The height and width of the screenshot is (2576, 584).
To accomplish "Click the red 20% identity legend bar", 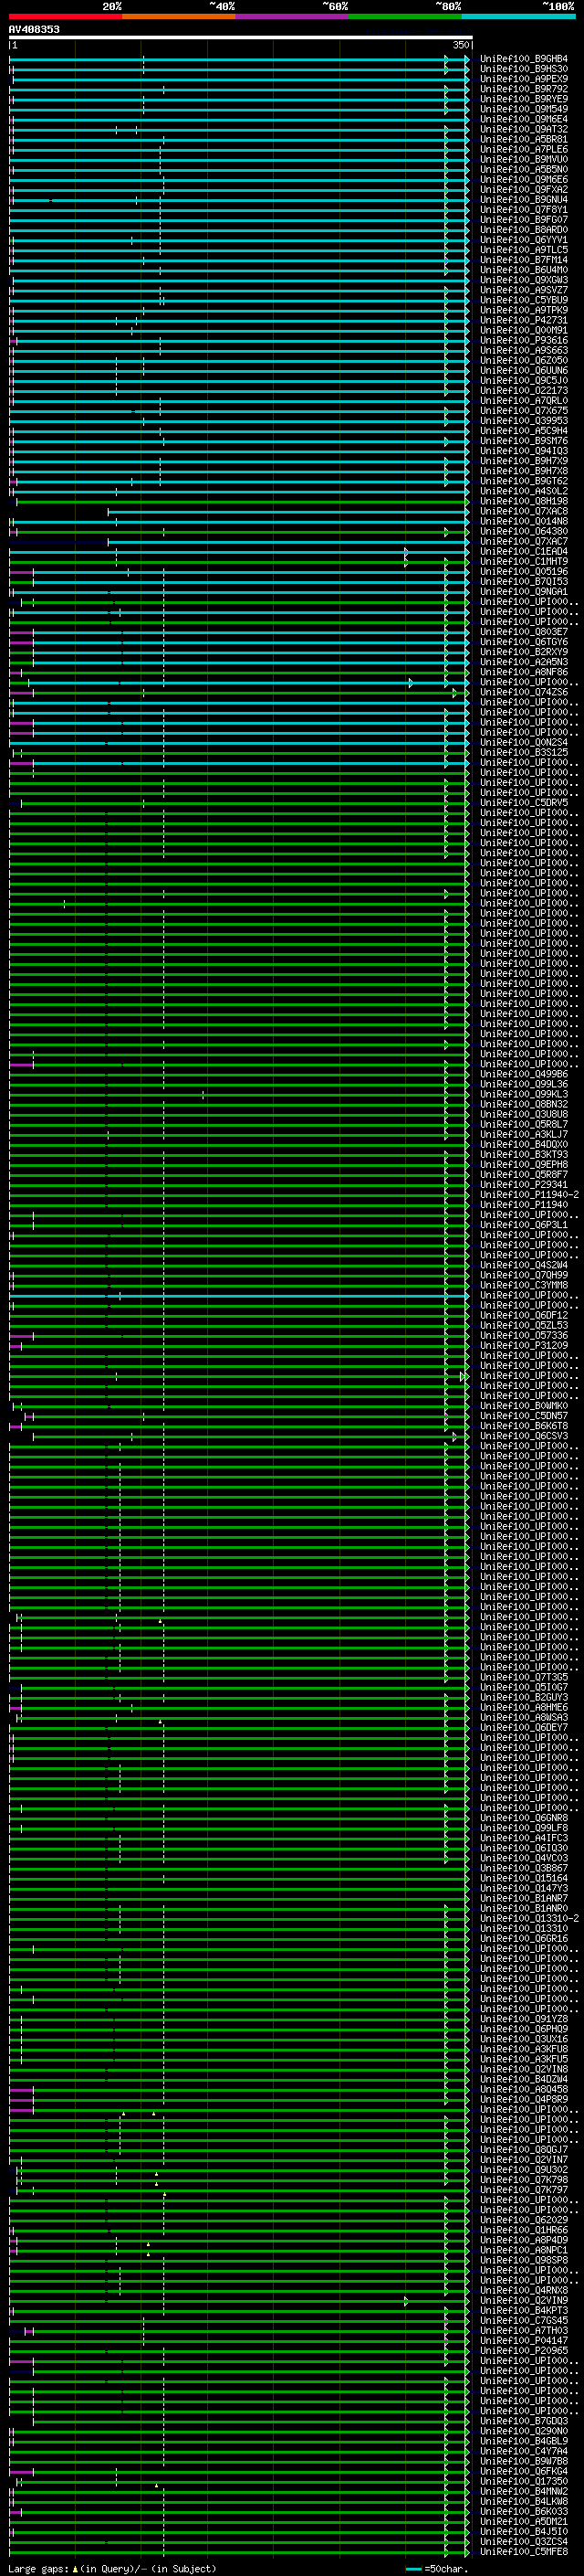I will 65,16.
